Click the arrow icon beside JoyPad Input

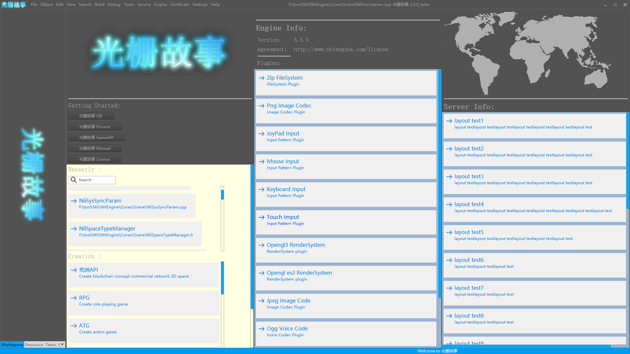click(262, 134)
